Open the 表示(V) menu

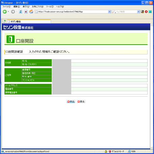[26, 6]
